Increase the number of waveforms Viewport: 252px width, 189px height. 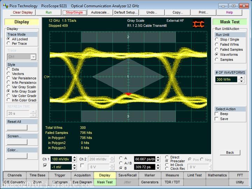(x=241, y=78)
